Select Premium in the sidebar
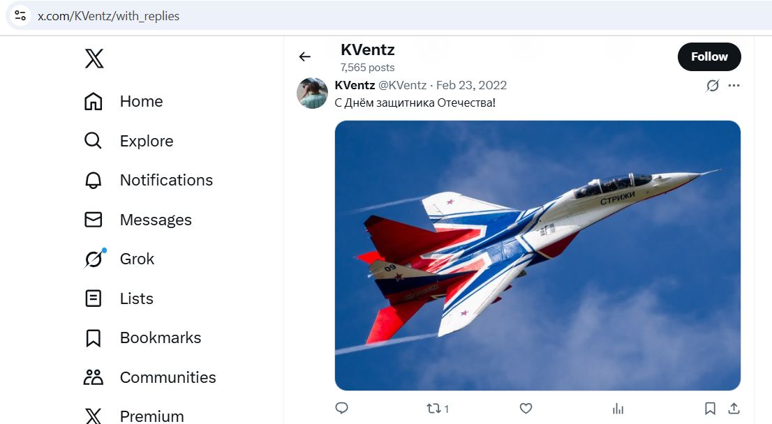 (93, 415)
